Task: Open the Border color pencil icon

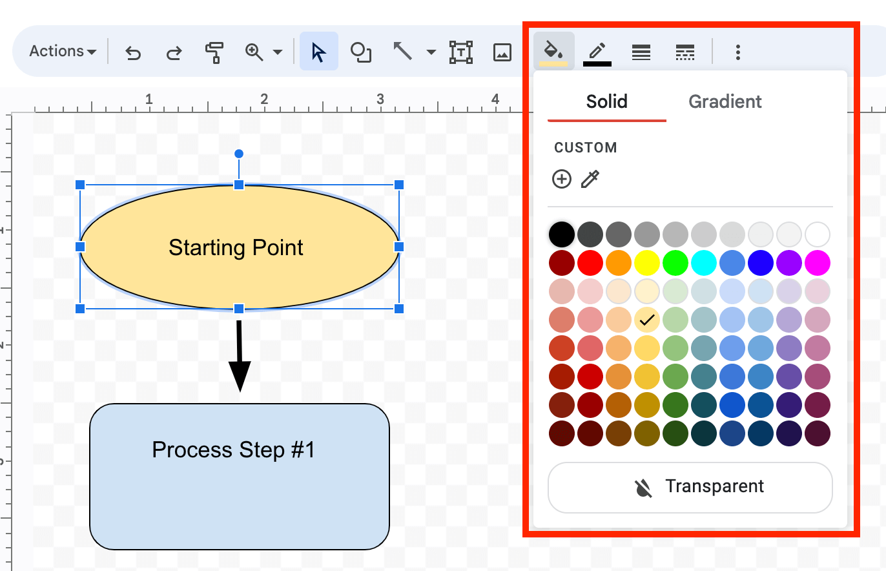Action: (597, 52)
